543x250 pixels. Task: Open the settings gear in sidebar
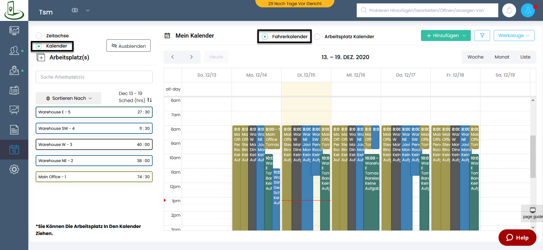14,169
